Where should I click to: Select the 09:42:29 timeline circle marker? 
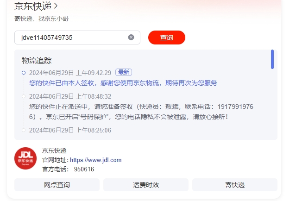pos(24,73)
